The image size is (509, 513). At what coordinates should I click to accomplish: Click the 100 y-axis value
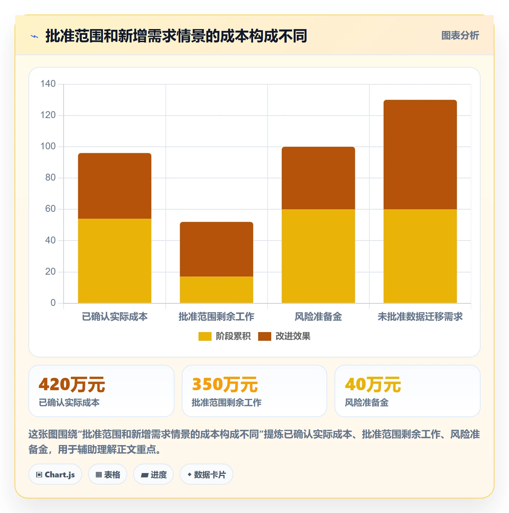[48, 146]
